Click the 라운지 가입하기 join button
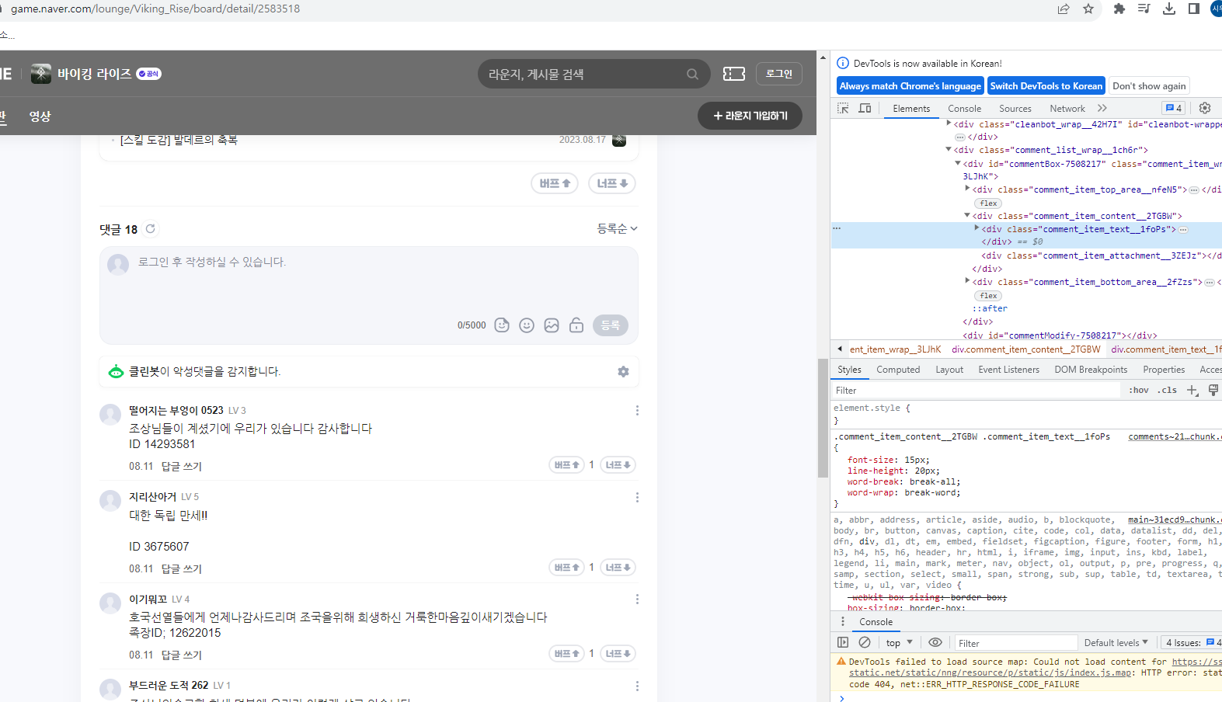Viewport: 1222px width, 702px height. (x=750, y=116)
